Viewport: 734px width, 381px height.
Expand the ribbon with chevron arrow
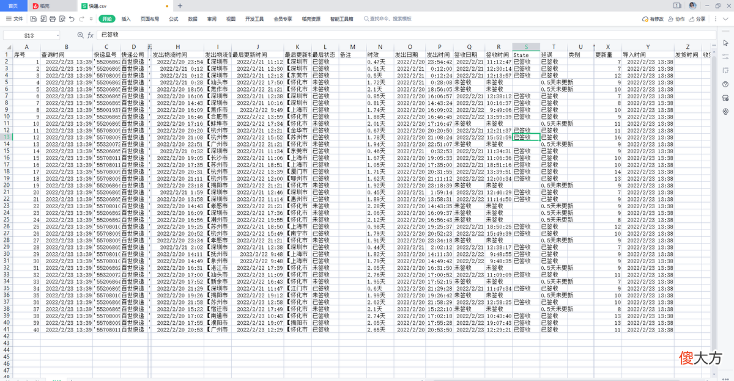coord(724,19)
